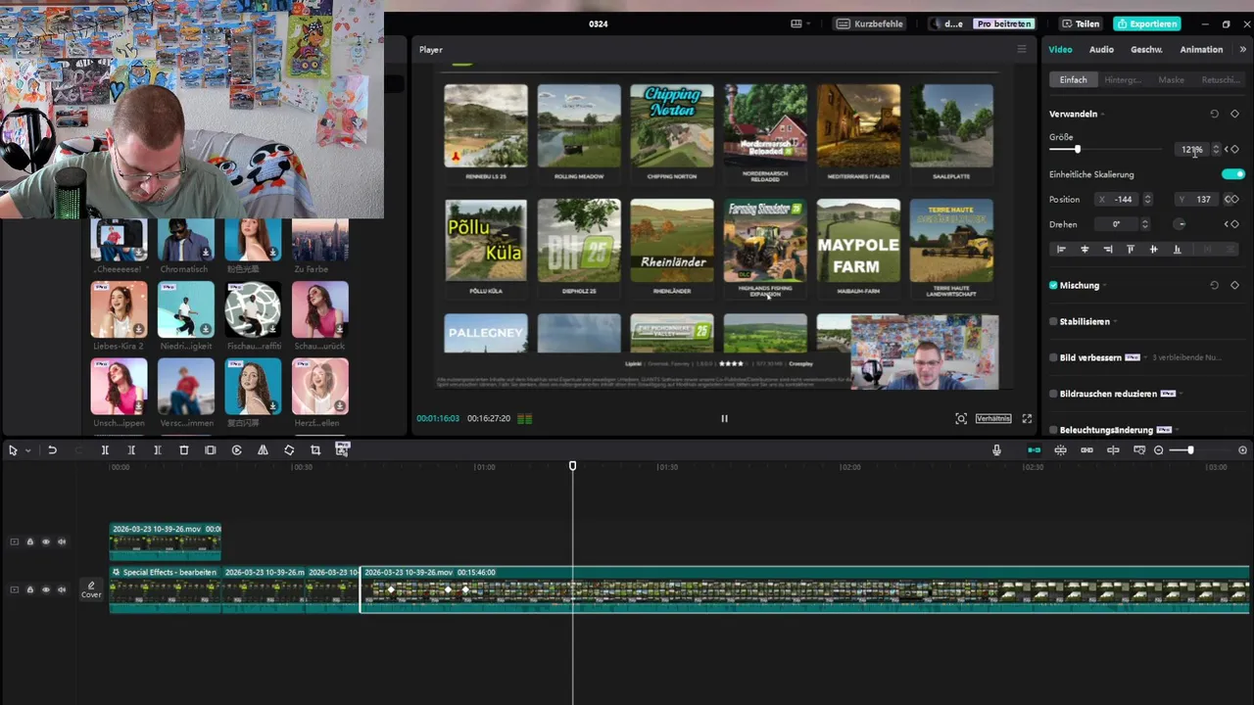1254x705 pixels.
Task: Click the align horizontal center icon
Action: click(1085, 250)
